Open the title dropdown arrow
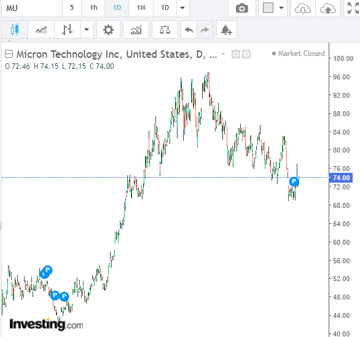This screenshot has width=360, height=337. click(x=223, y=54)
